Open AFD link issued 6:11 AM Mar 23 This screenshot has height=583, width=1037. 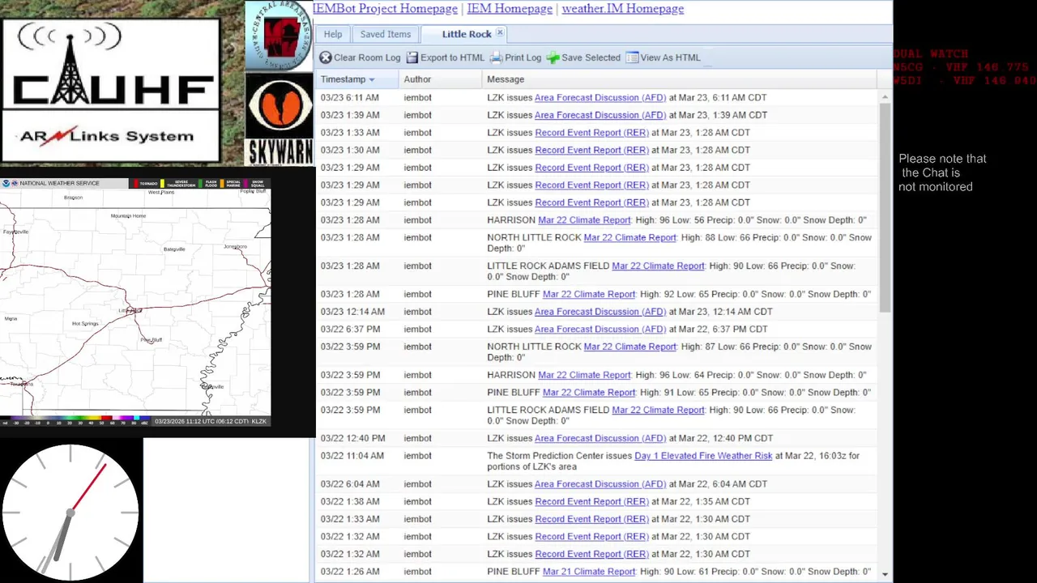600,97
